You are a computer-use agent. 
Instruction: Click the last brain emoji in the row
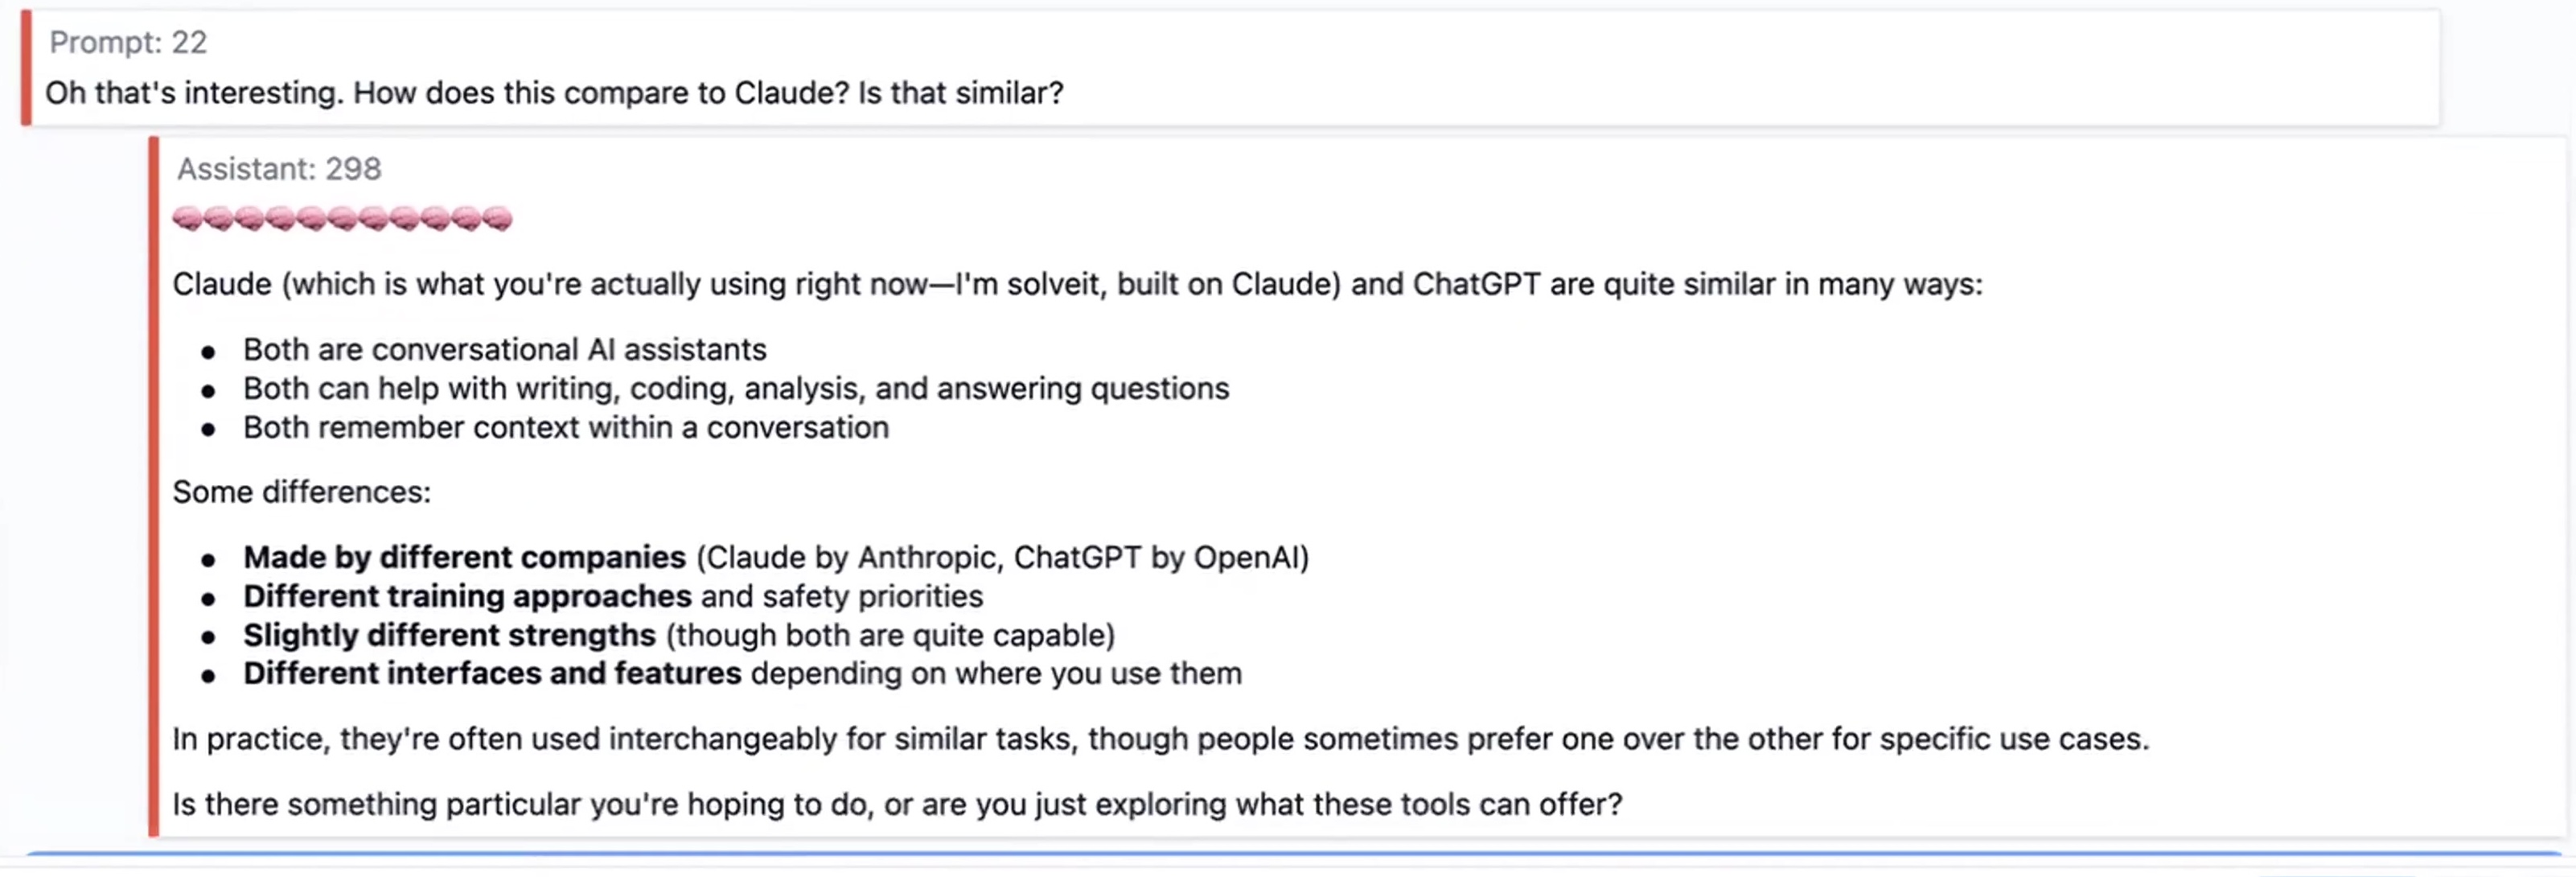497,218
